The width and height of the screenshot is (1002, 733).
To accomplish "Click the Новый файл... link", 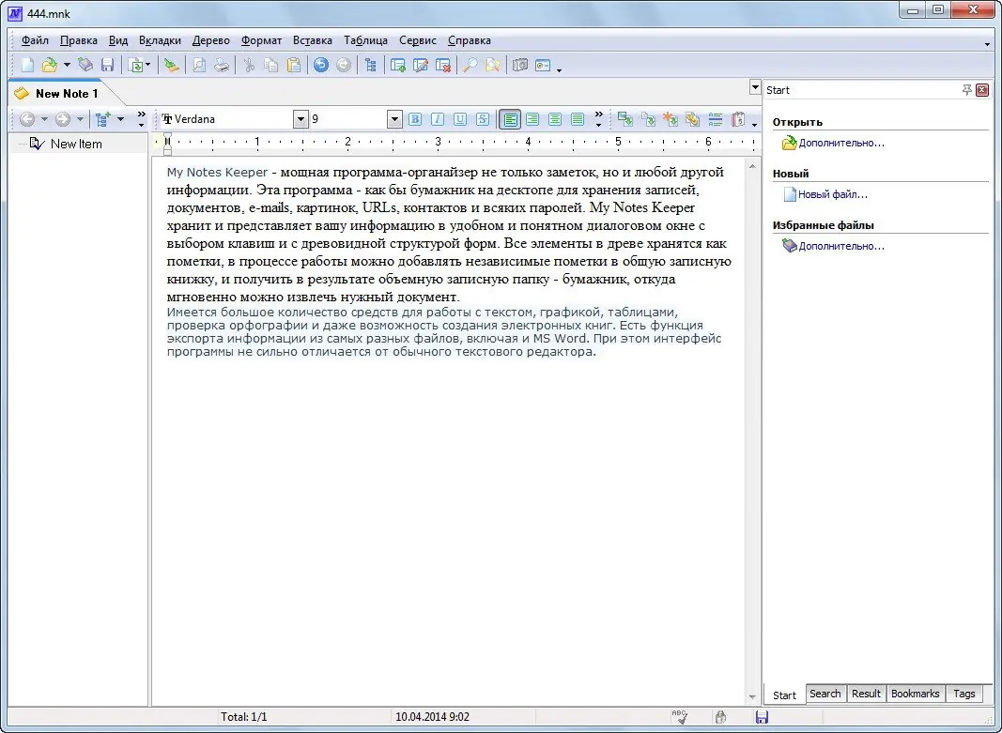I will [832, 194].
